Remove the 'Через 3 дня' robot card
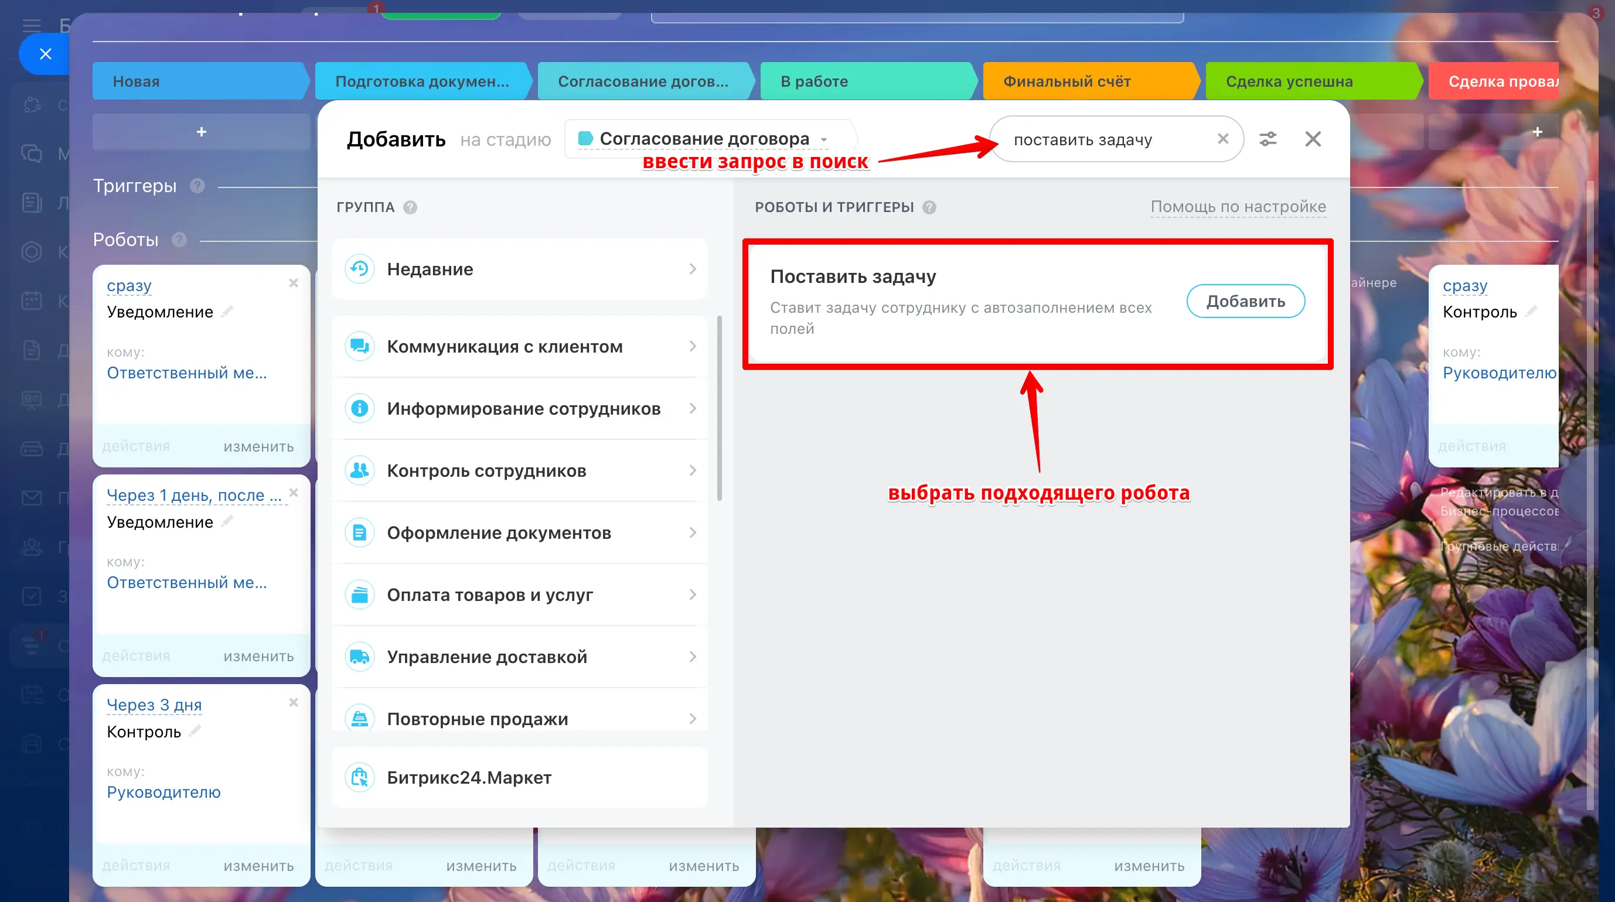 (x=293, y=703)
